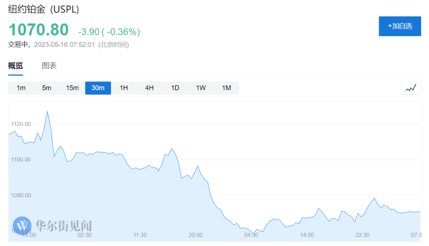The width and height of the screenshot is (429, 246).
Task: Choose the 15m timeframe
Action: [72, 88]
